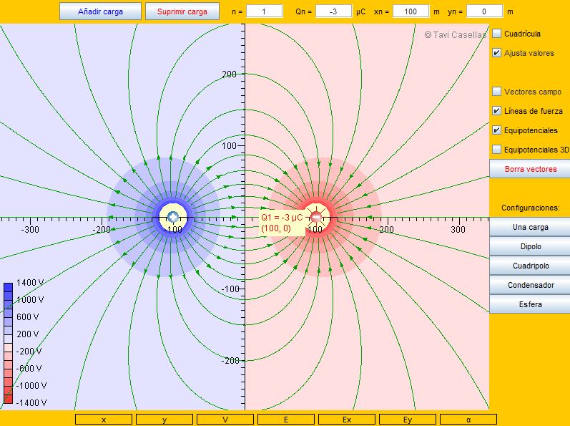
Task: Choose the Cuadripolo configuration
Action: [529, 266]
